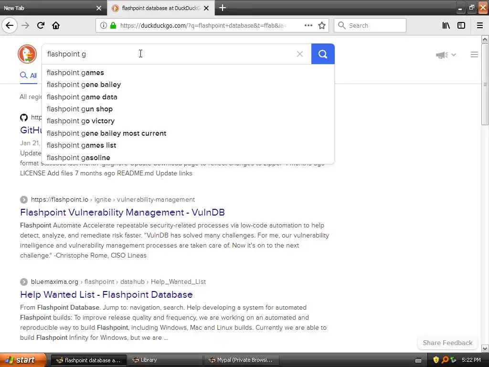489x367 pixels.
Task: Click the GitHub favicon beside first result
Action: click(x=24, y=118)
